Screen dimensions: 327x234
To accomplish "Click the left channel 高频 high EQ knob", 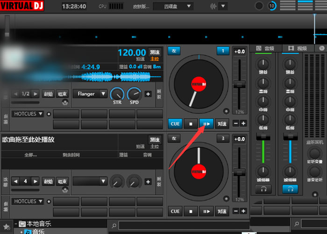I will [263, 83].
